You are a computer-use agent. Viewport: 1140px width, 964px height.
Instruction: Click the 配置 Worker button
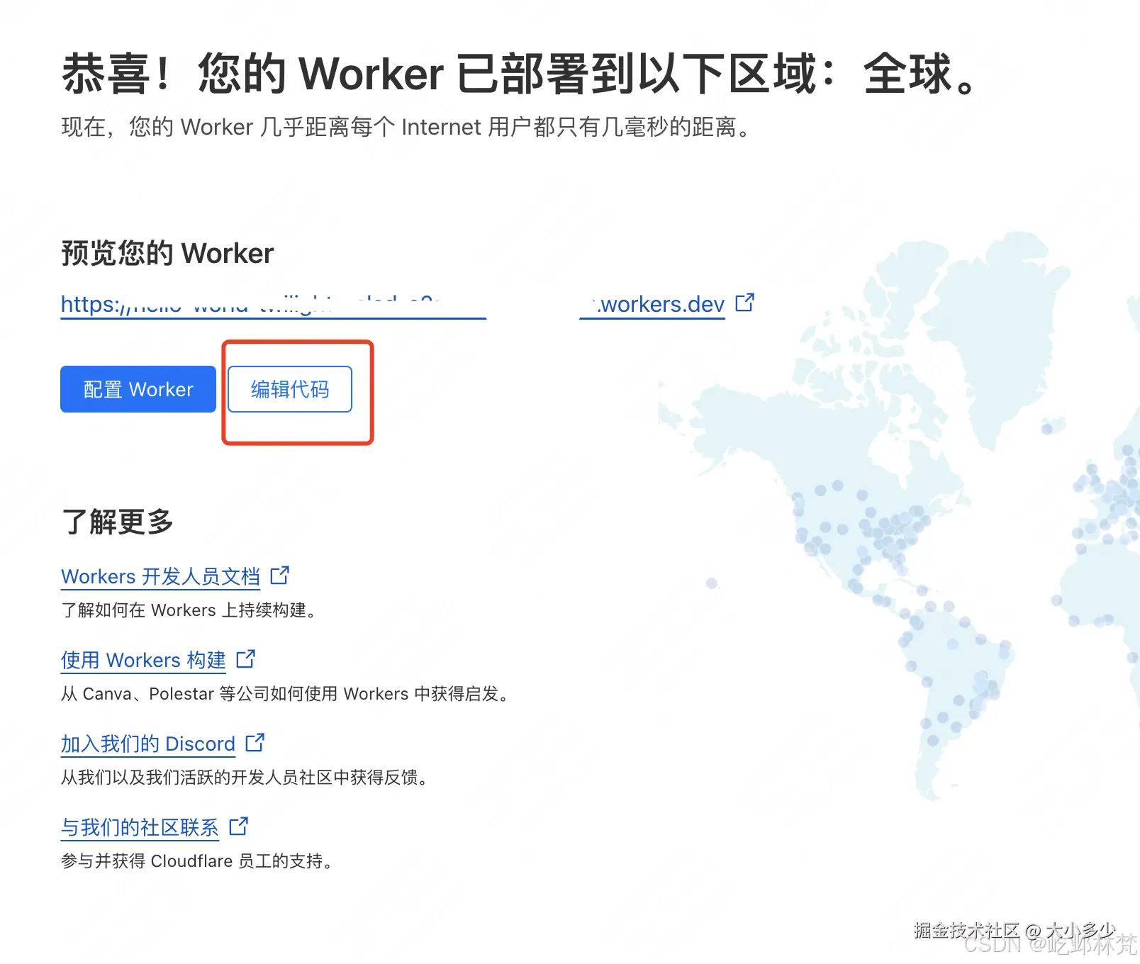point(138,388)
